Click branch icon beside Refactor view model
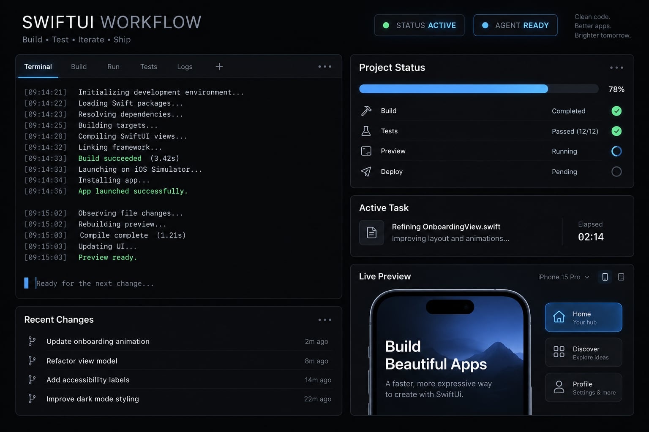 (32, 361)
